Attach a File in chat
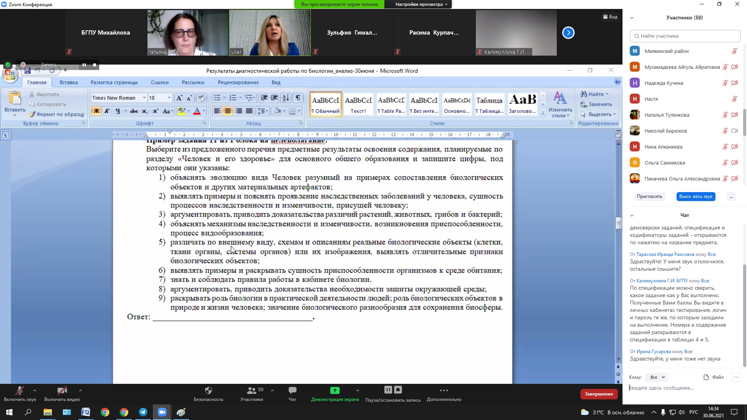The height and width of the screenshot is (420, 747). (714, 377)
